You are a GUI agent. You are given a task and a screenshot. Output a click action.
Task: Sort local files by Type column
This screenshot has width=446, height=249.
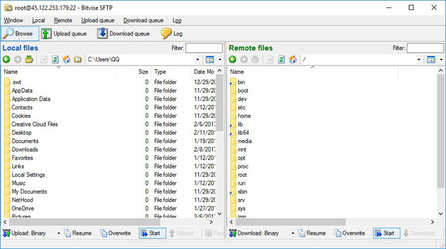click(x=171, y=72)
